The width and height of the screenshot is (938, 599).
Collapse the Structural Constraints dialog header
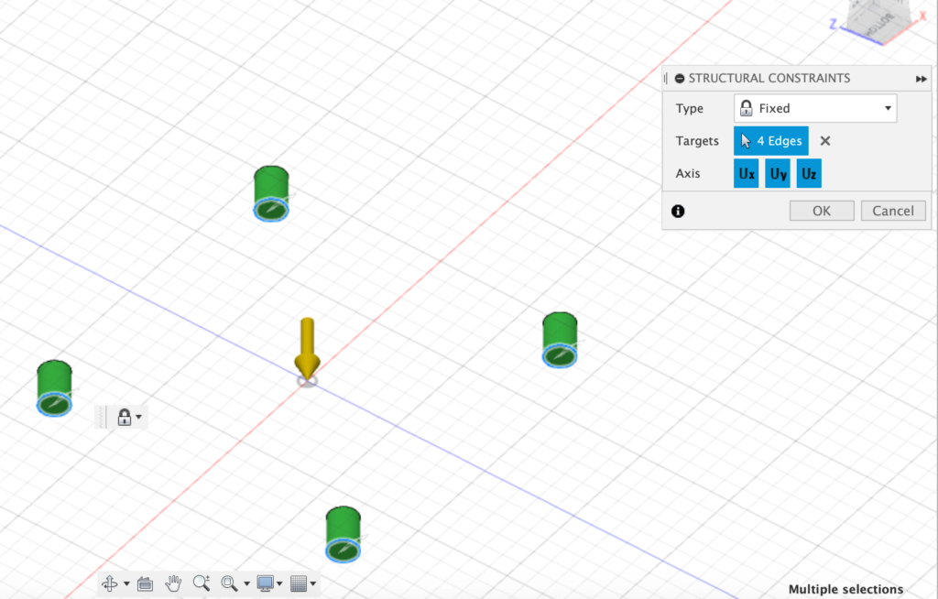(x=679, y=79)
